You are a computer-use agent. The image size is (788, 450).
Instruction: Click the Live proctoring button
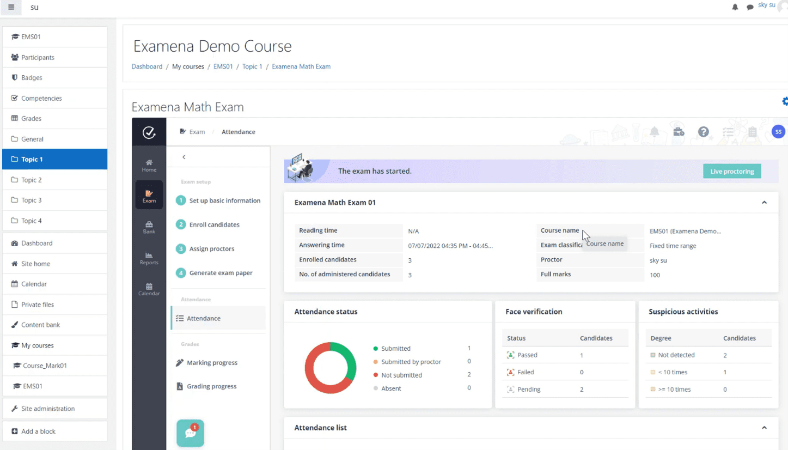[x=732, y=171]
